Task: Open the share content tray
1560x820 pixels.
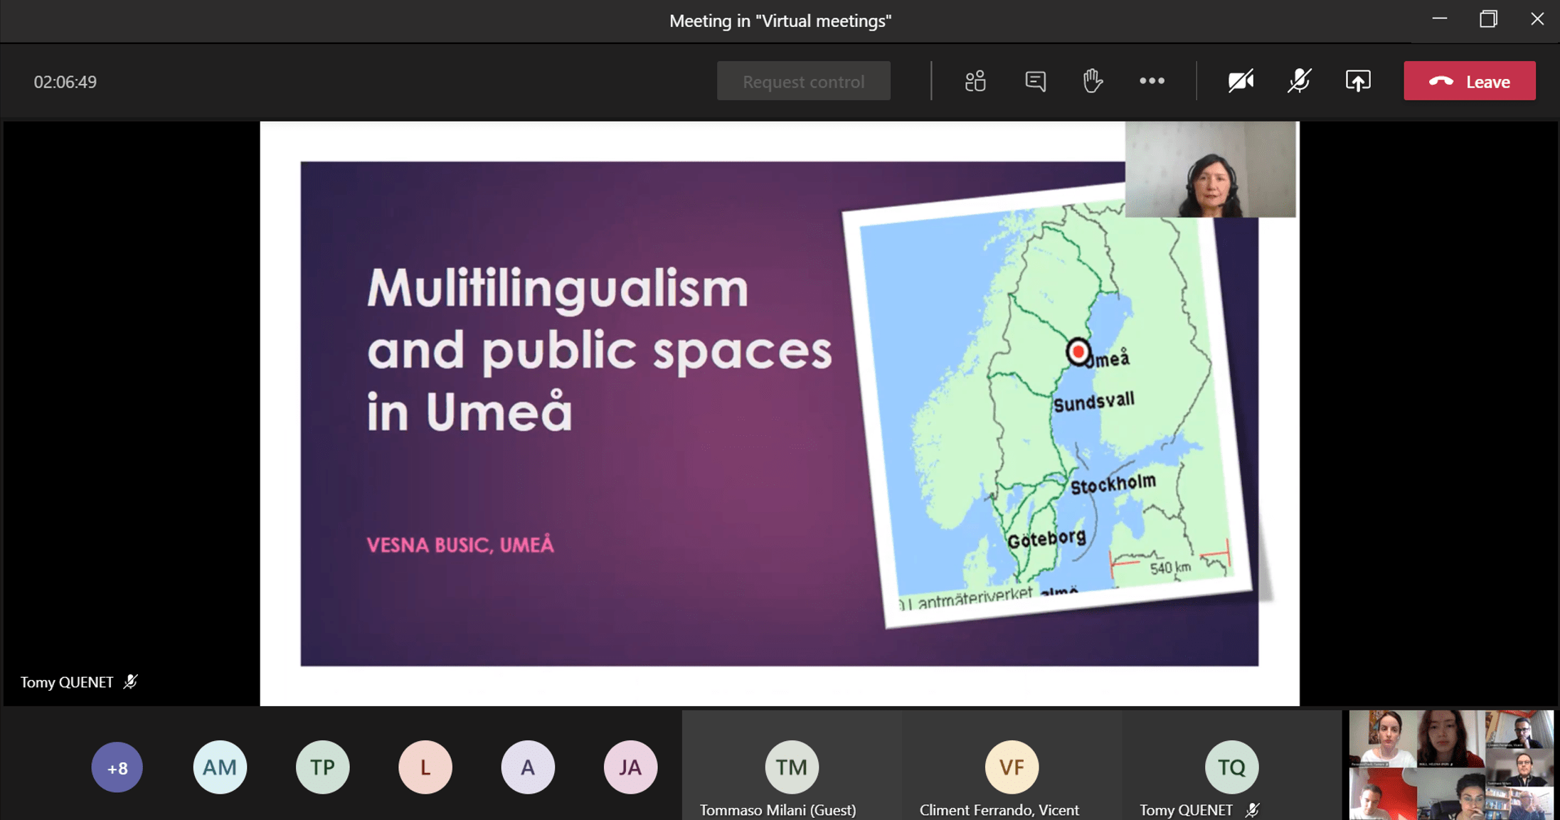Action: pos(1358,81)
